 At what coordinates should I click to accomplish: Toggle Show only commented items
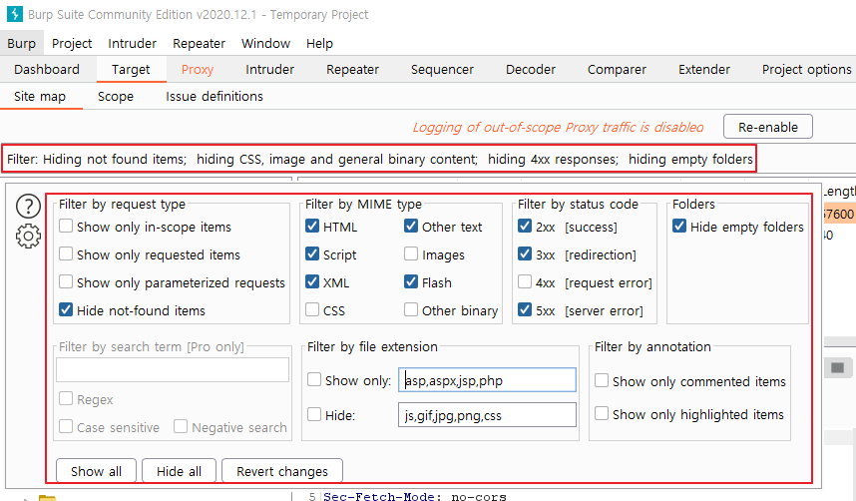pos(602,381)
